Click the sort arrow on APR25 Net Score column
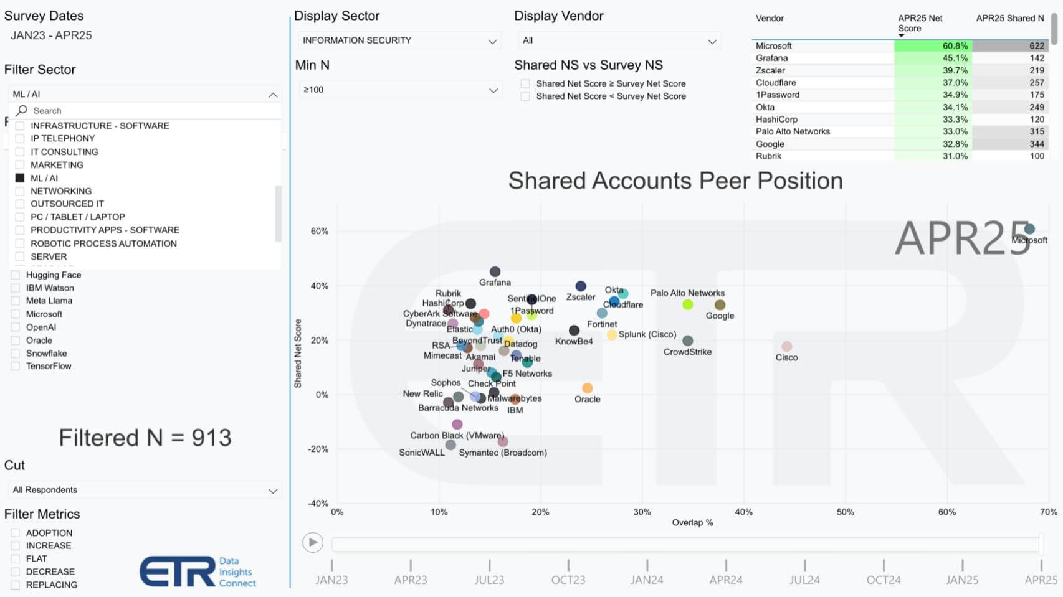This screenshot has height=597, width=1063. [900, 36]
